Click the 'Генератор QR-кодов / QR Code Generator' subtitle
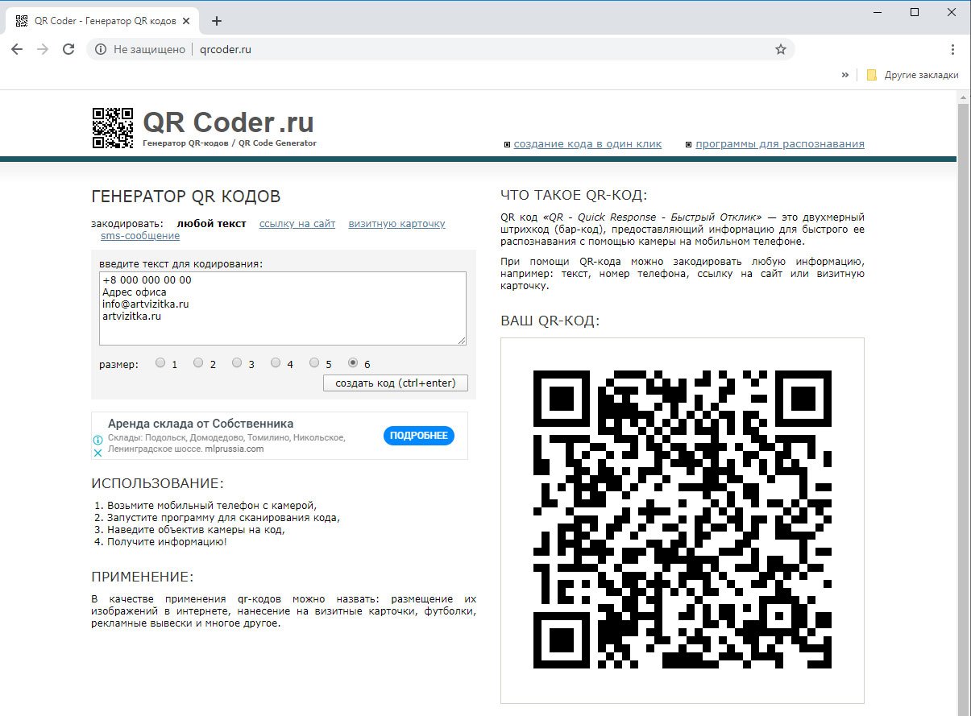Screen dimensions: 971x716 coord(230,143)
